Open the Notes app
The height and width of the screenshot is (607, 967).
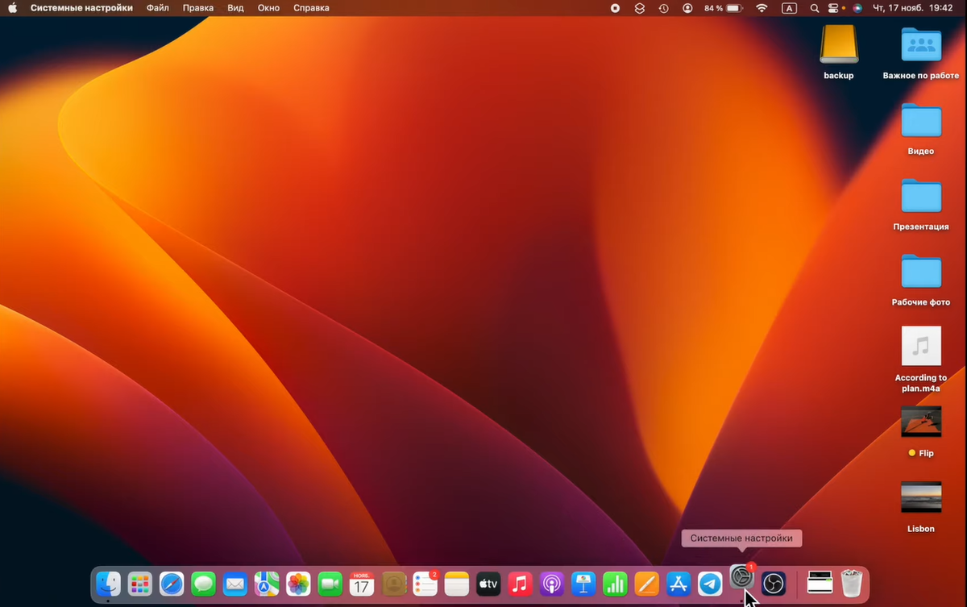point(456,584)
